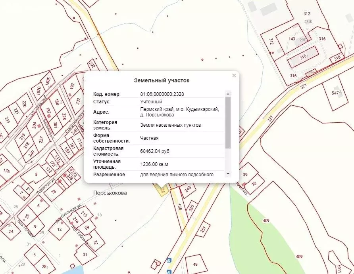The image size is (354, 274).
Task: Click the scrollbar down arrow in the popup
Action: (x=228, y=174)
